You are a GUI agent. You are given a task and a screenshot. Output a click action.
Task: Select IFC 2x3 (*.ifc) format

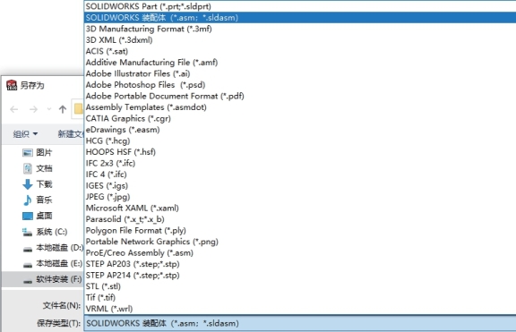[x=300, y=163]
